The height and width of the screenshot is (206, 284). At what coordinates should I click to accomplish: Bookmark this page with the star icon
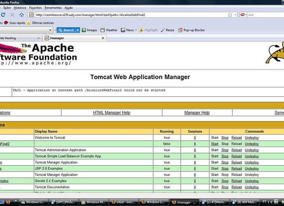[230, 15]
